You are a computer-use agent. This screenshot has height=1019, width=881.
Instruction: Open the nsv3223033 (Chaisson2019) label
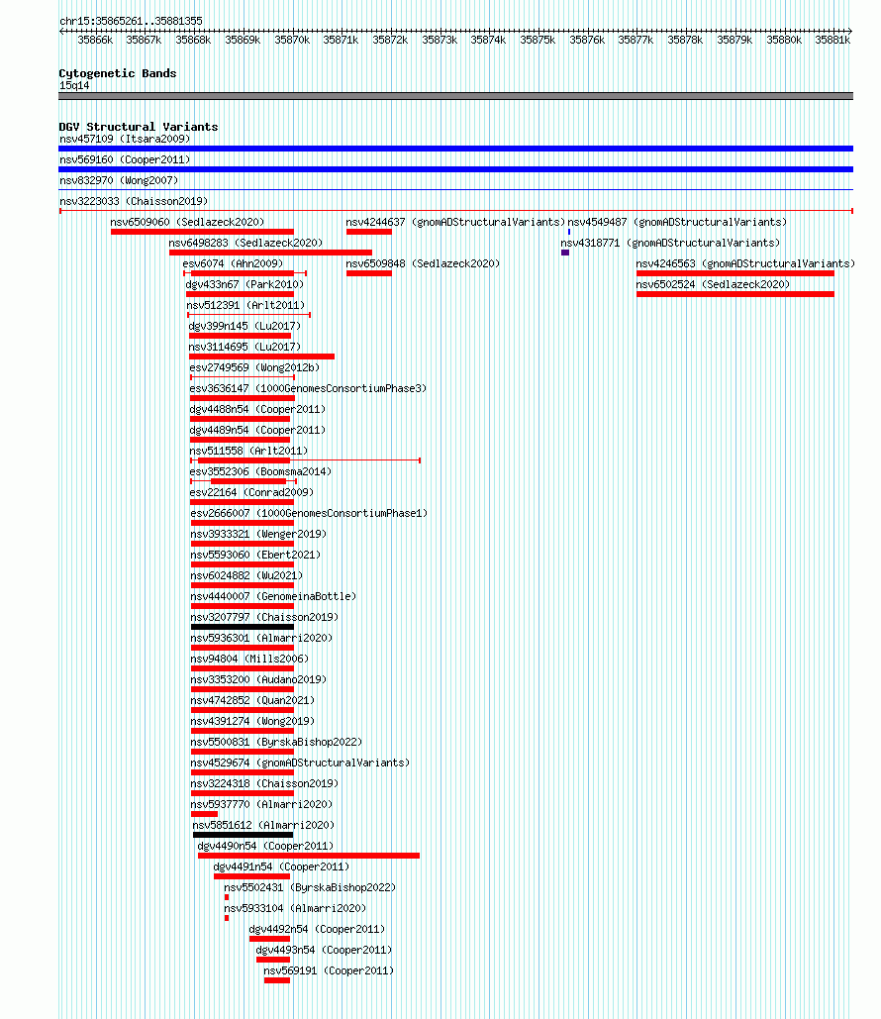[134, 201]
